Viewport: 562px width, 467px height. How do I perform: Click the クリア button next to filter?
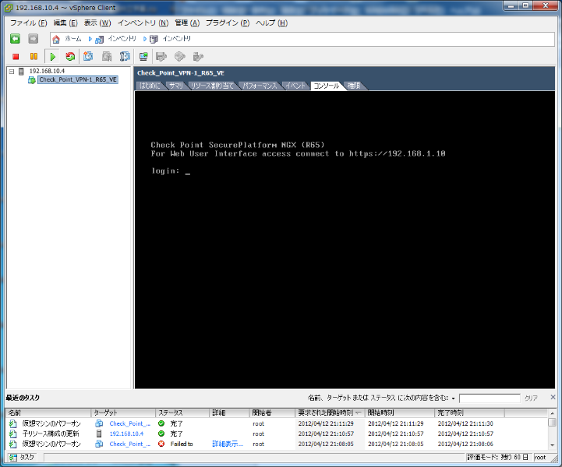coord(531,398)
